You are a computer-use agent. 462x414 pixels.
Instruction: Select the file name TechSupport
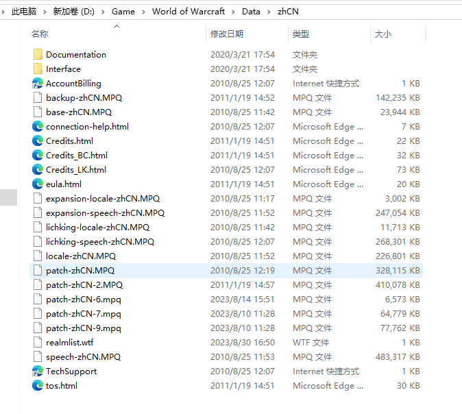71,372
